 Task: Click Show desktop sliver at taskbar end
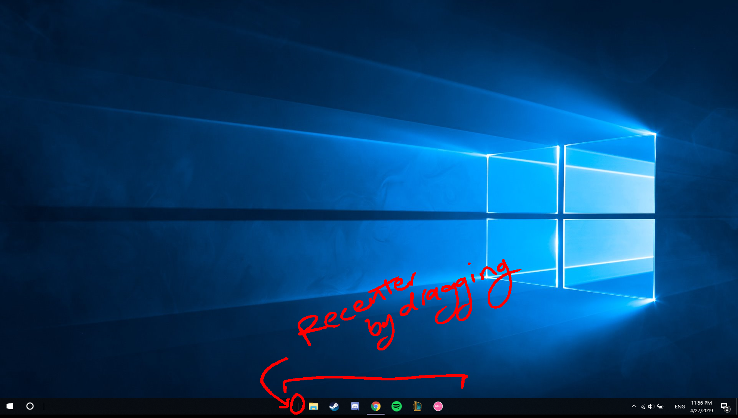coord(736,406)
